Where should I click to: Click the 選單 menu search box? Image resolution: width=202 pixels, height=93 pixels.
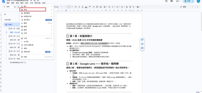tap(8, 7)
